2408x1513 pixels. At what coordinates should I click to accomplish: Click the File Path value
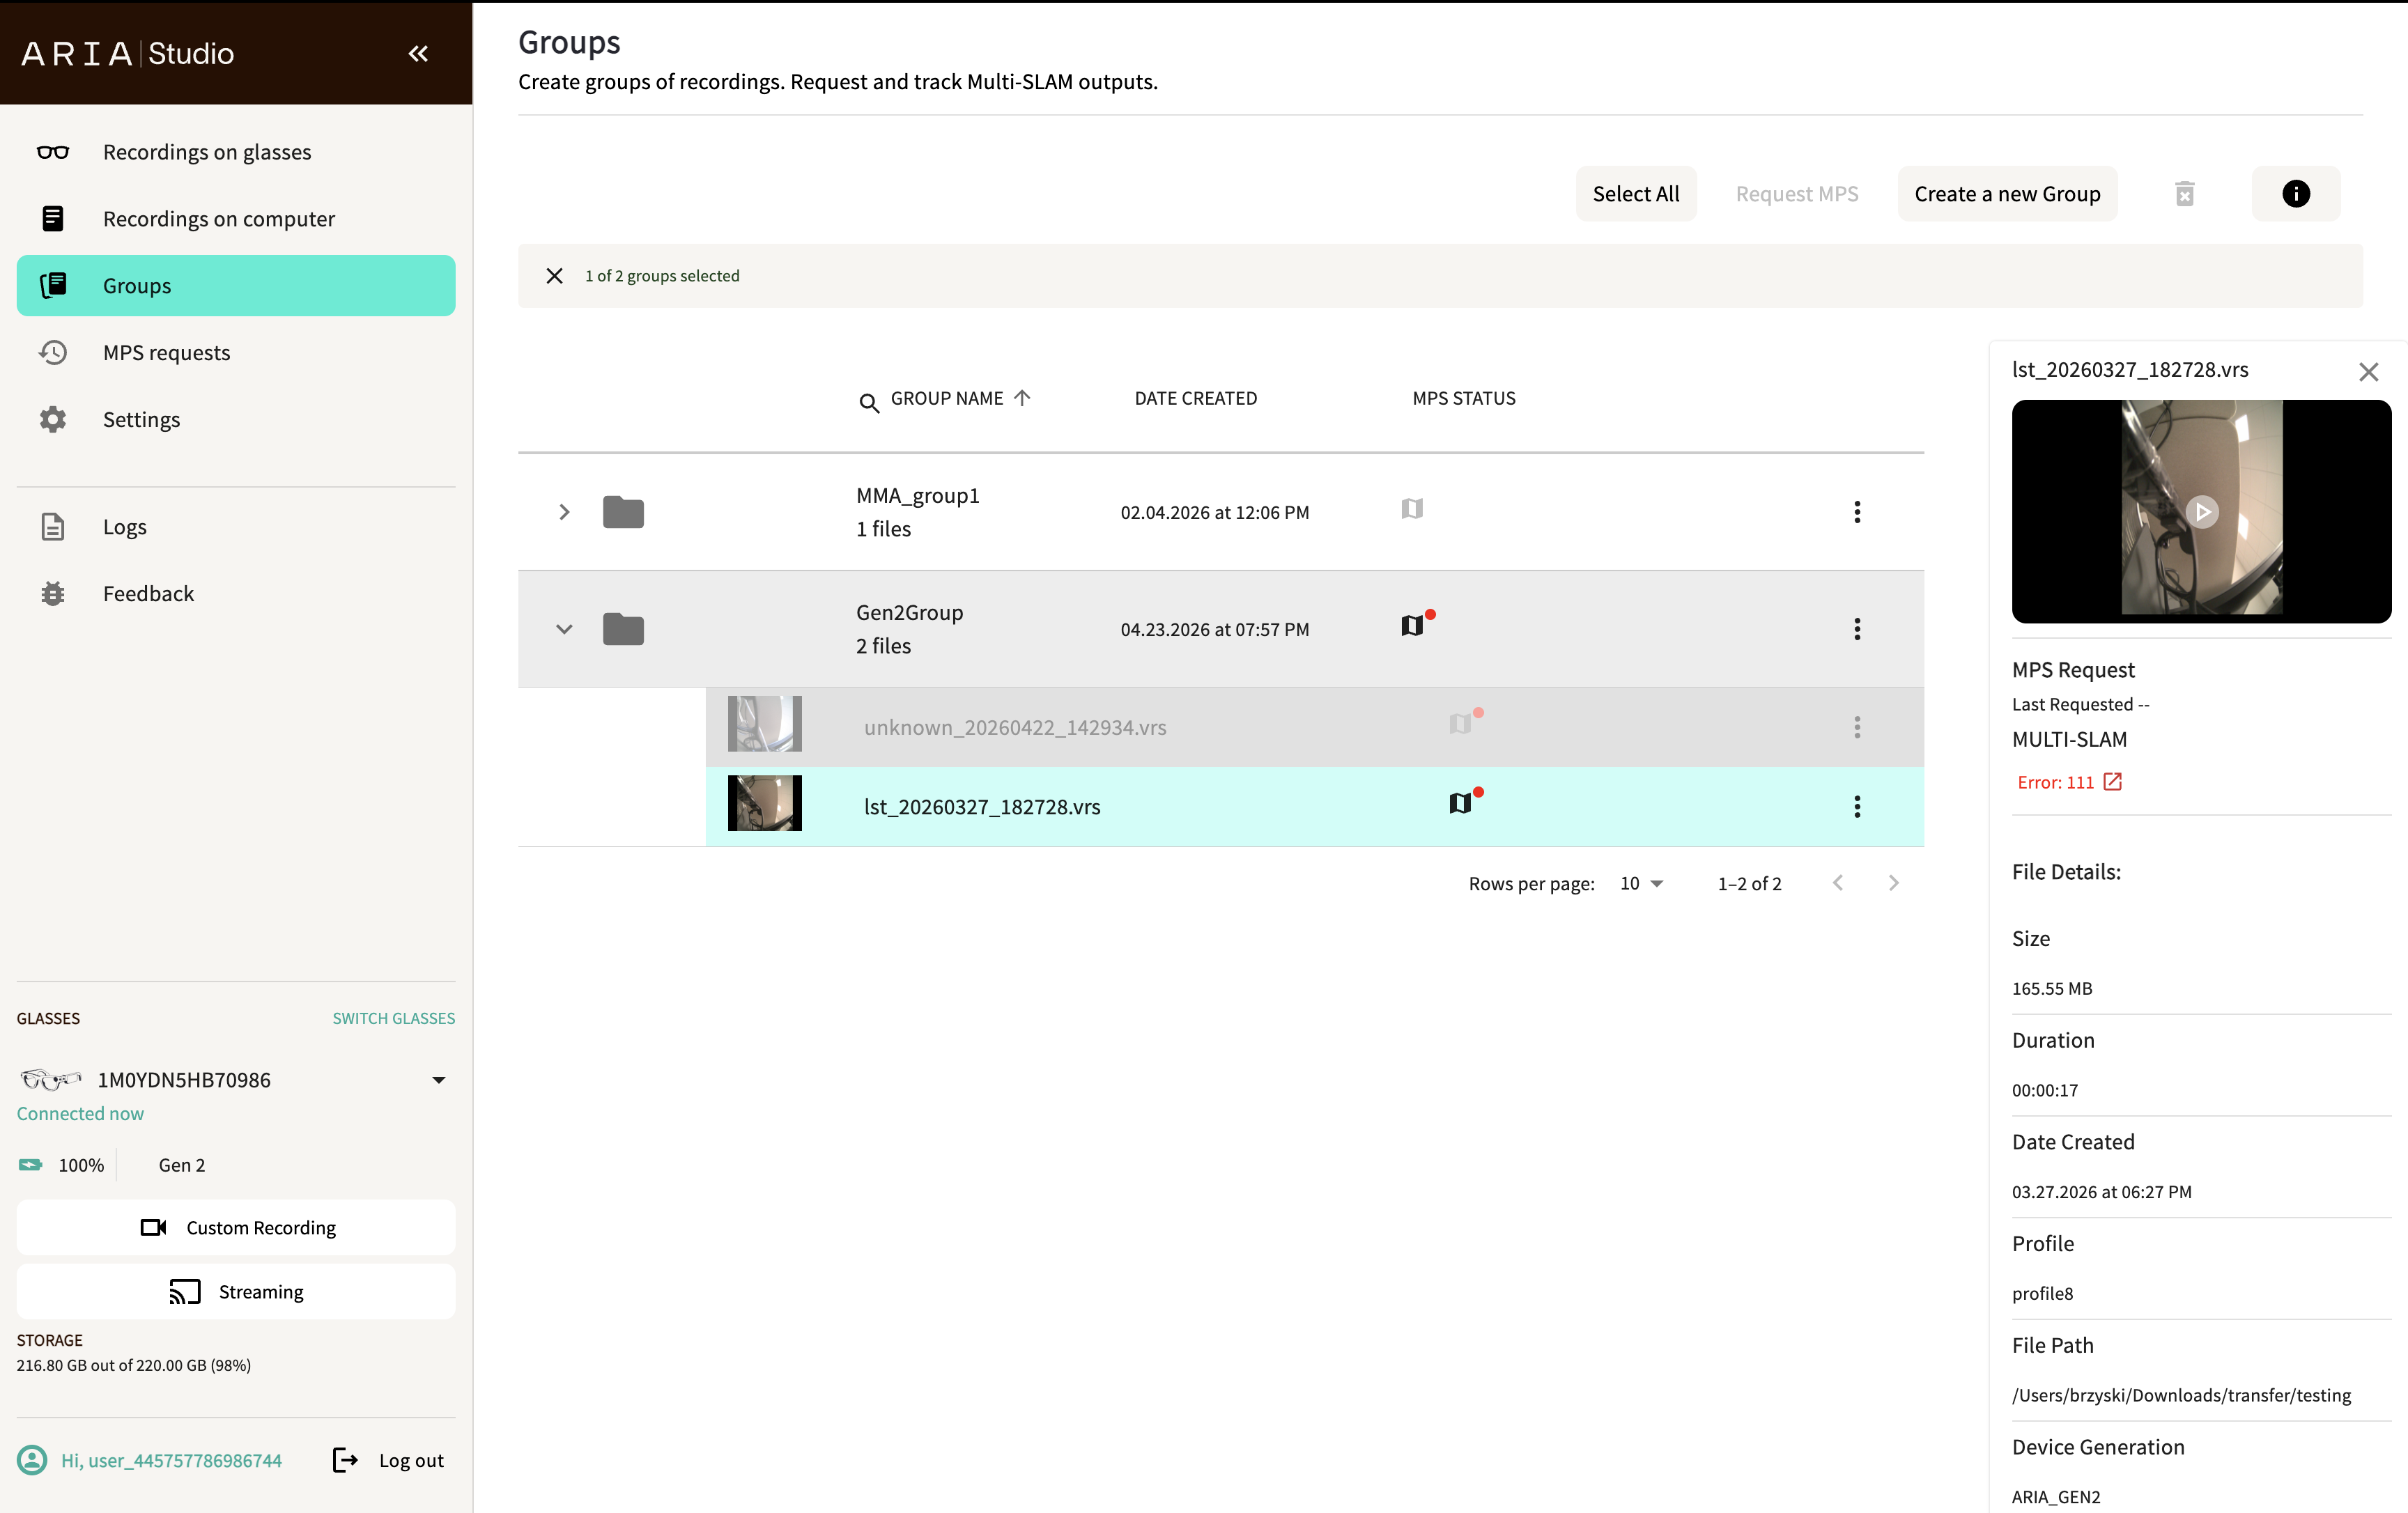tap(2181, 1396)
